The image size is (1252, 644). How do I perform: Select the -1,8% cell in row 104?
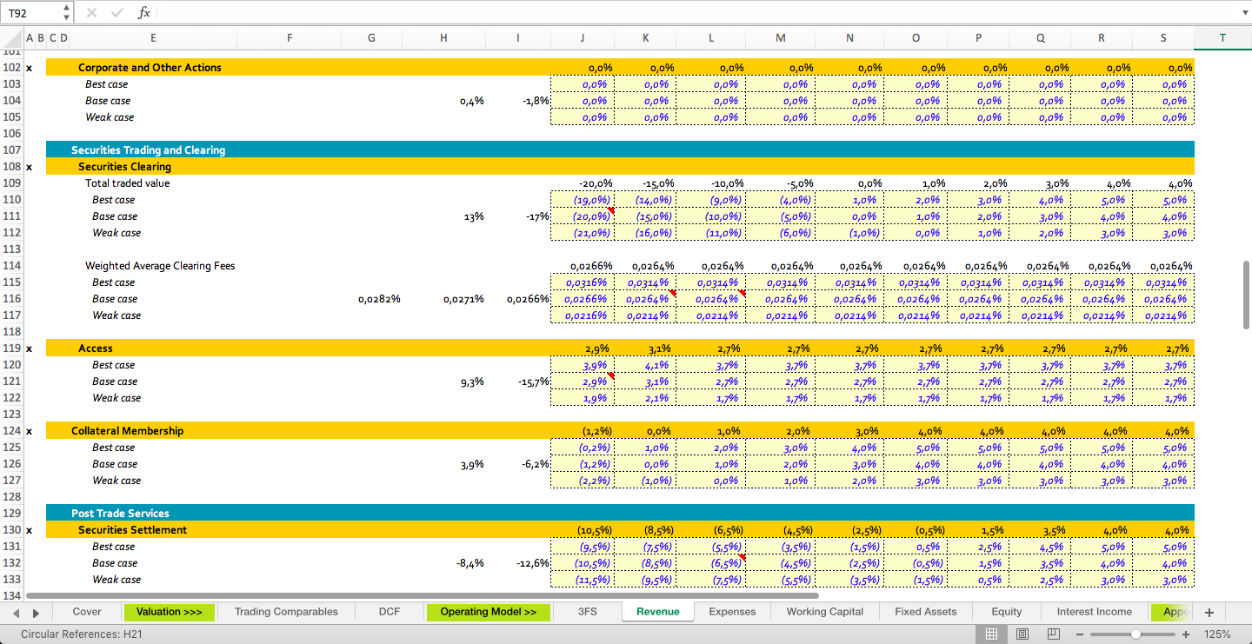518,101
